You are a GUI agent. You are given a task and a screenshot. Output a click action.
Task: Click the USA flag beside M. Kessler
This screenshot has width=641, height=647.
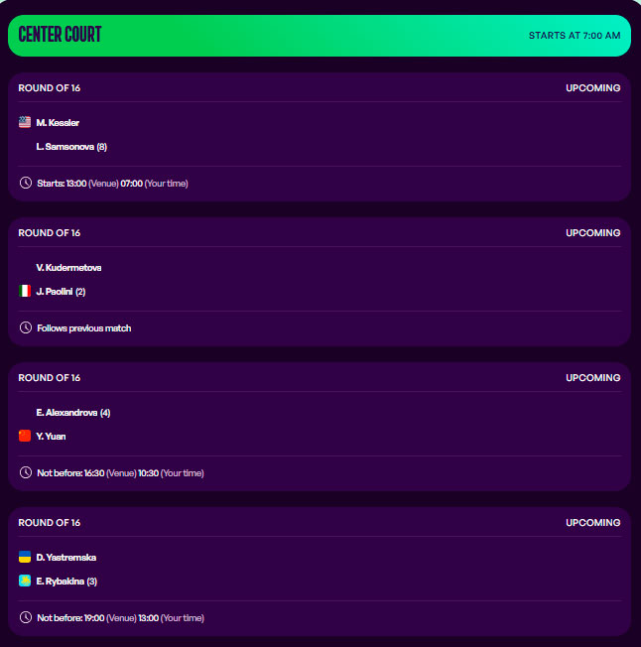point(25,123)
